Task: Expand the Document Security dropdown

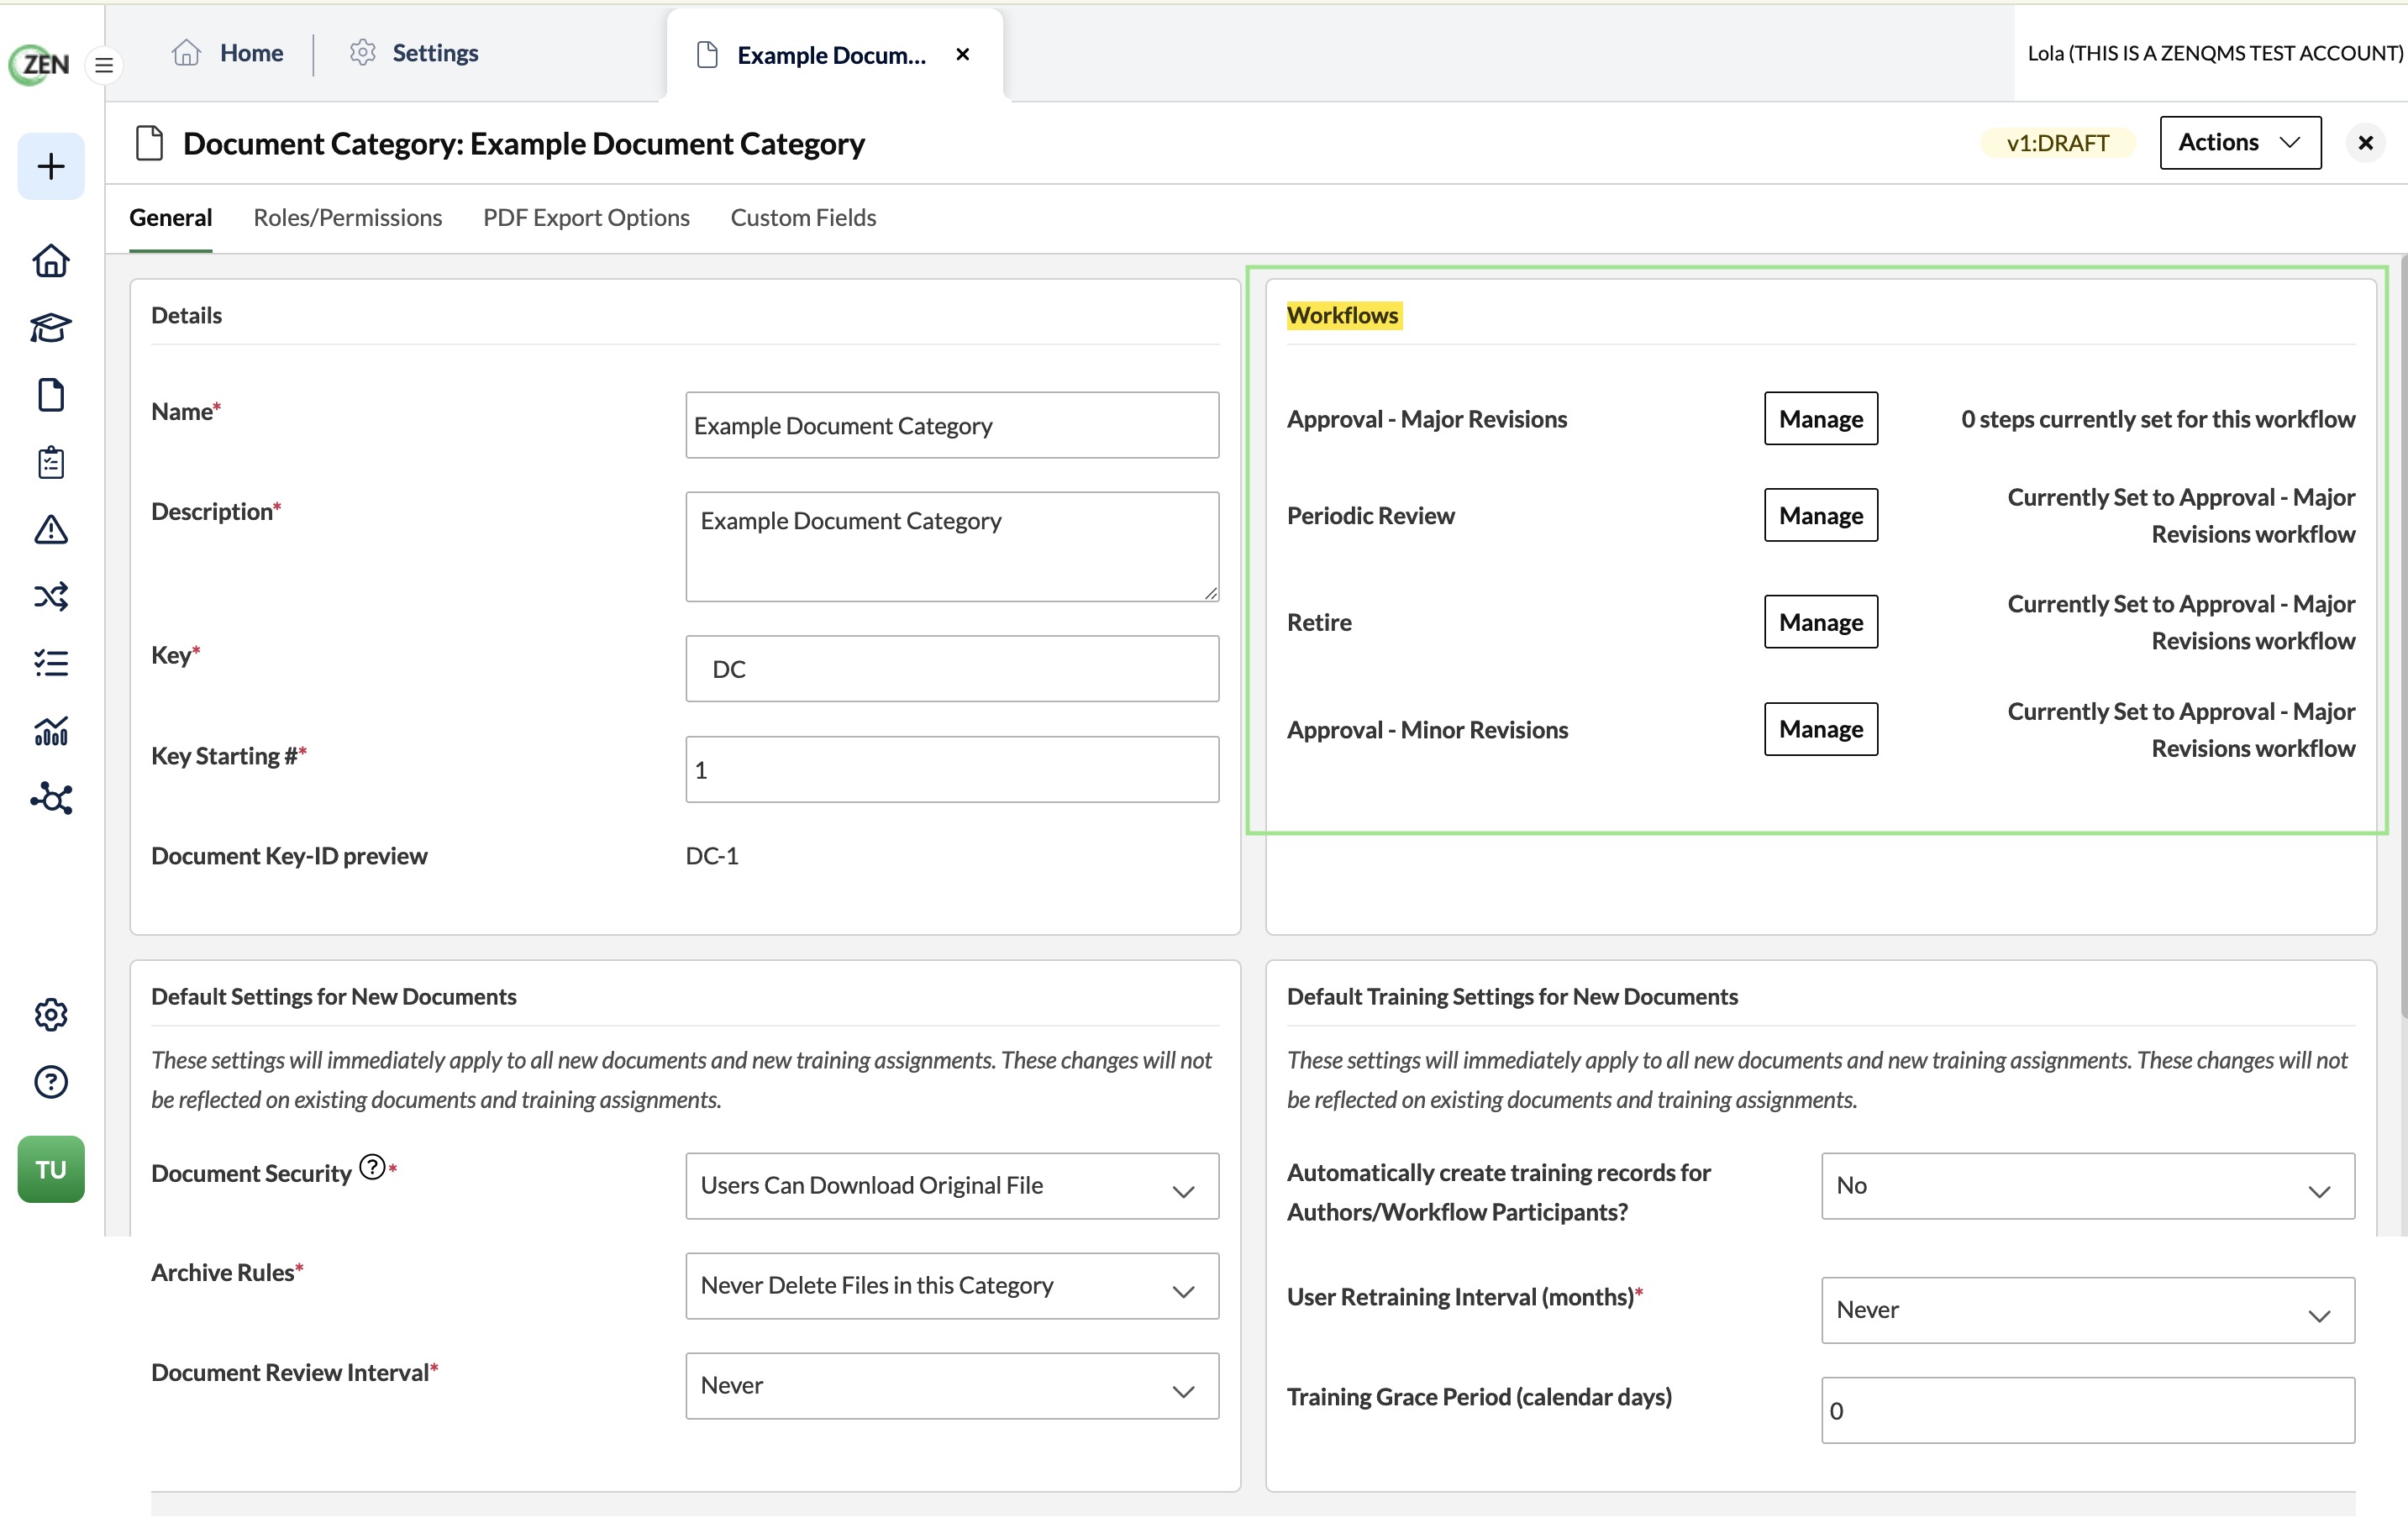Action: 952,1186
